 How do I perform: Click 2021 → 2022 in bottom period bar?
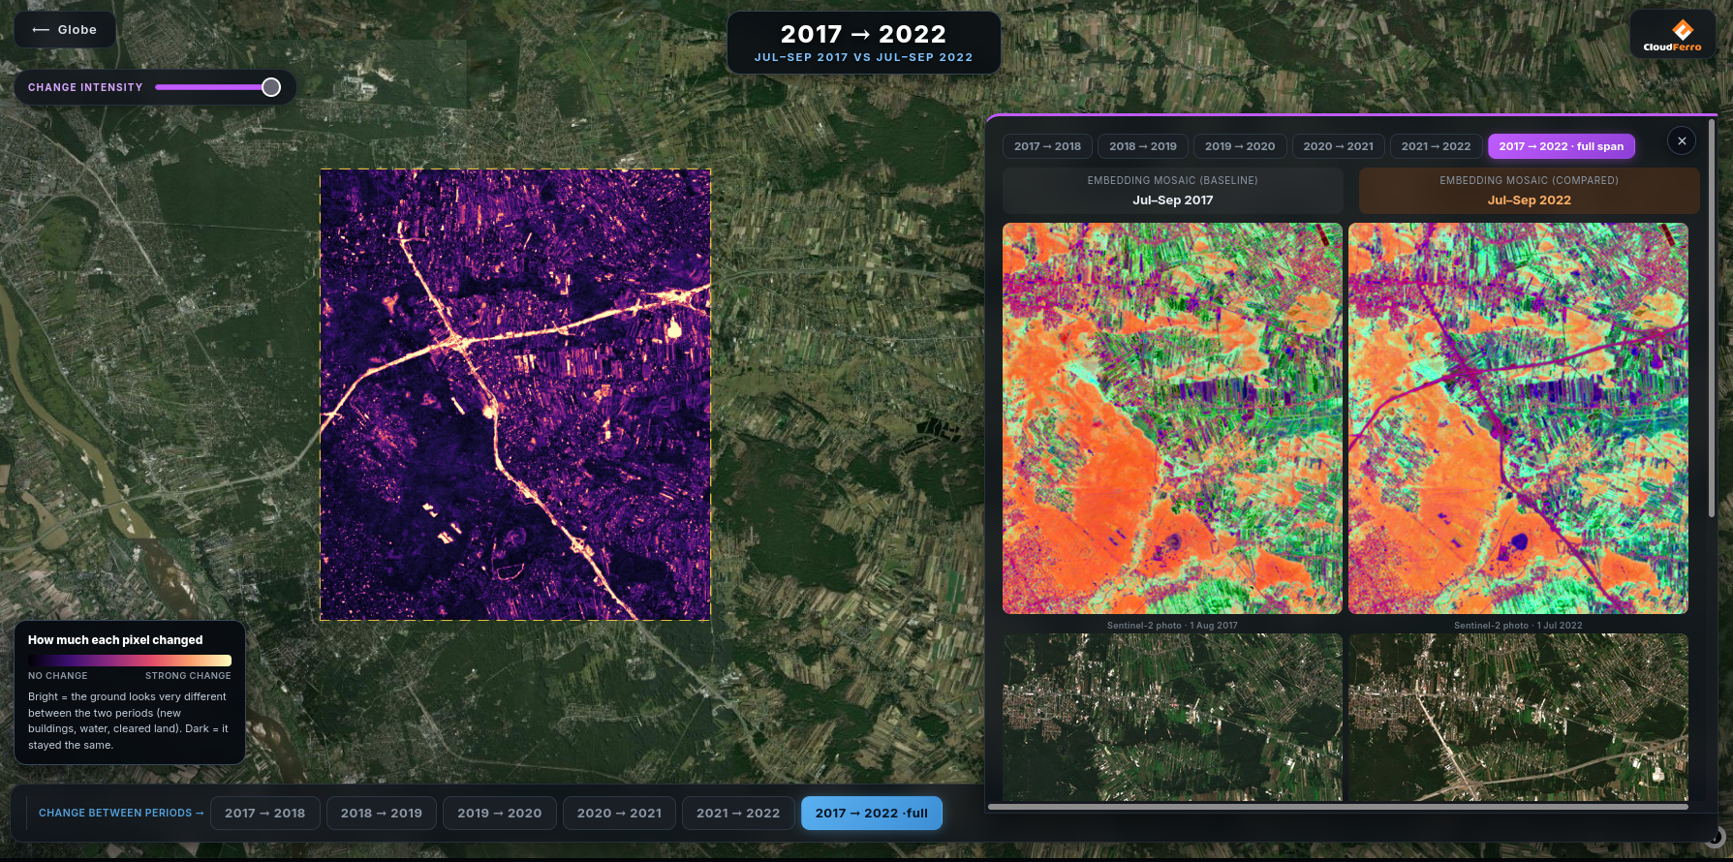coord(737,814)
